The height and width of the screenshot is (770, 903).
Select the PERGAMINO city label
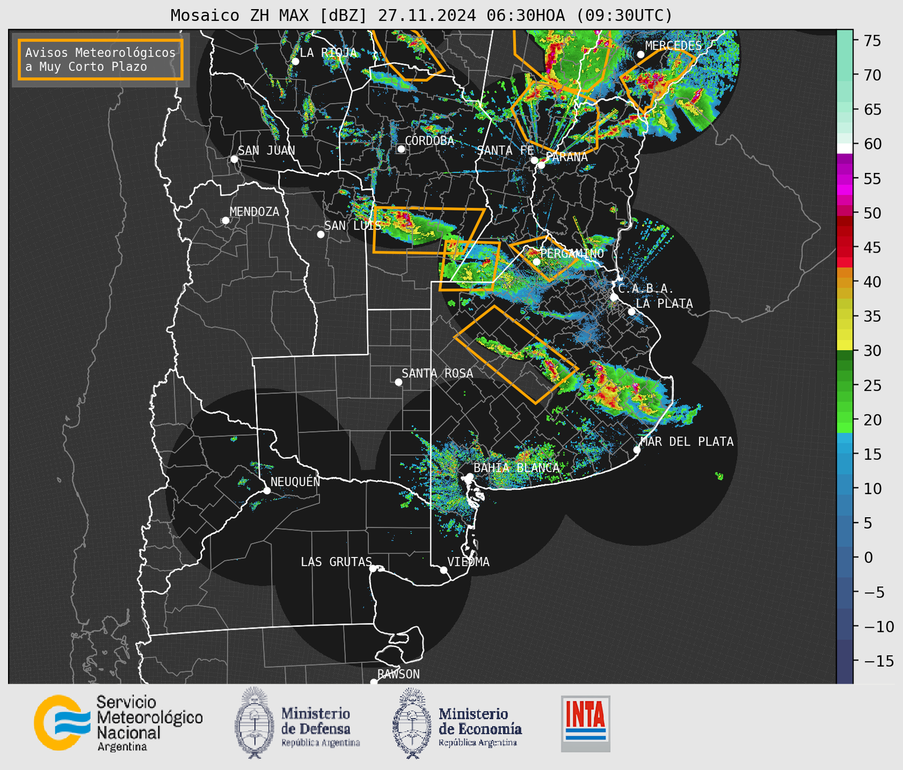pos(572,253)
